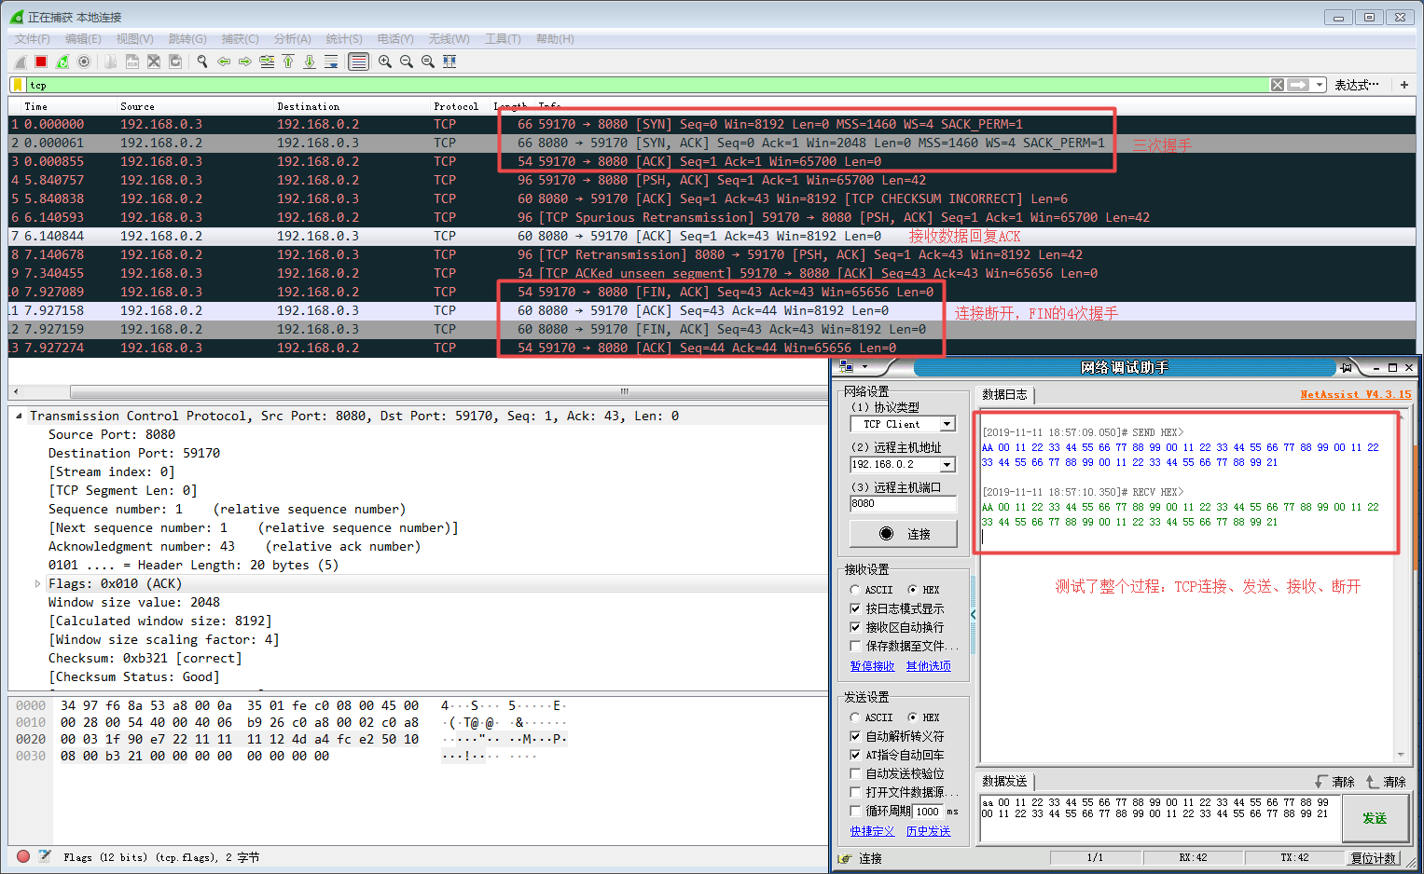Select the Find packet magnifier tool
This screenshot has width=1424, height=874.
[x=203, y=61]
